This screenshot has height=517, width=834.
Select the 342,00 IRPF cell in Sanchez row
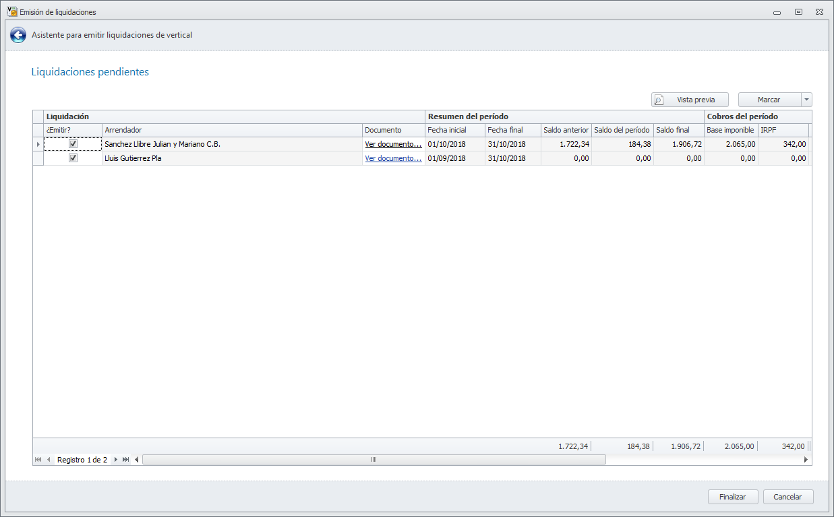(783, 144)
